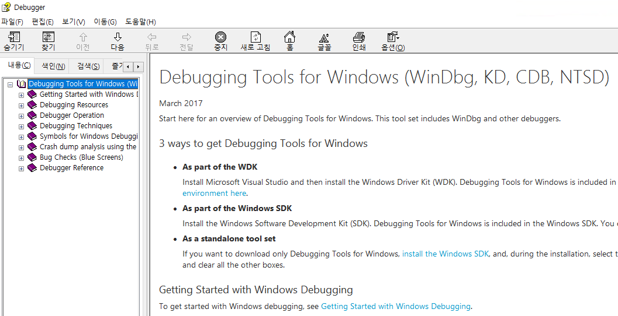Click the open book icon of root topic

click(21, 84)
